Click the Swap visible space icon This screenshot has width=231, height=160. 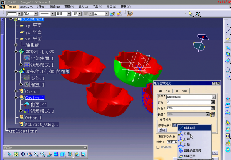coord(83,154)
